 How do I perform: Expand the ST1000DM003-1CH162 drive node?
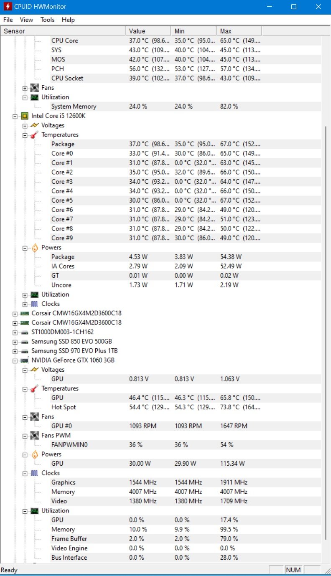coord(15,332)
